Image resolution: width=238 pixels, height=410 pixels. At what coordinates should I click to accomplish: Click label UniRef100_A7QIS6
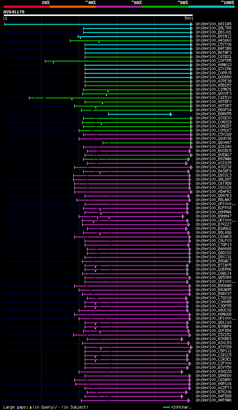click(213, 167)
